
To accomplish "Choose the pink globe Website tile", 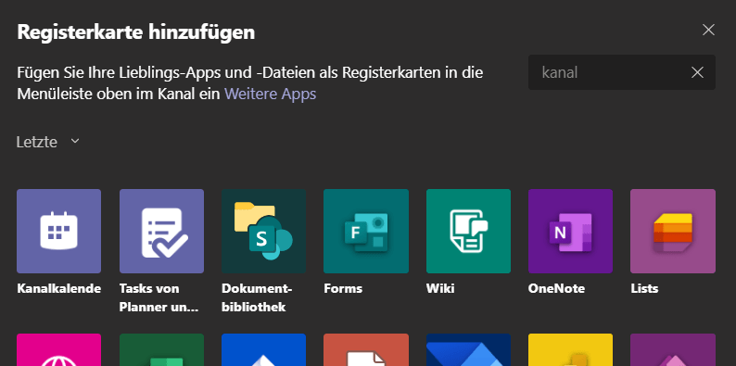I will (58, 349).
